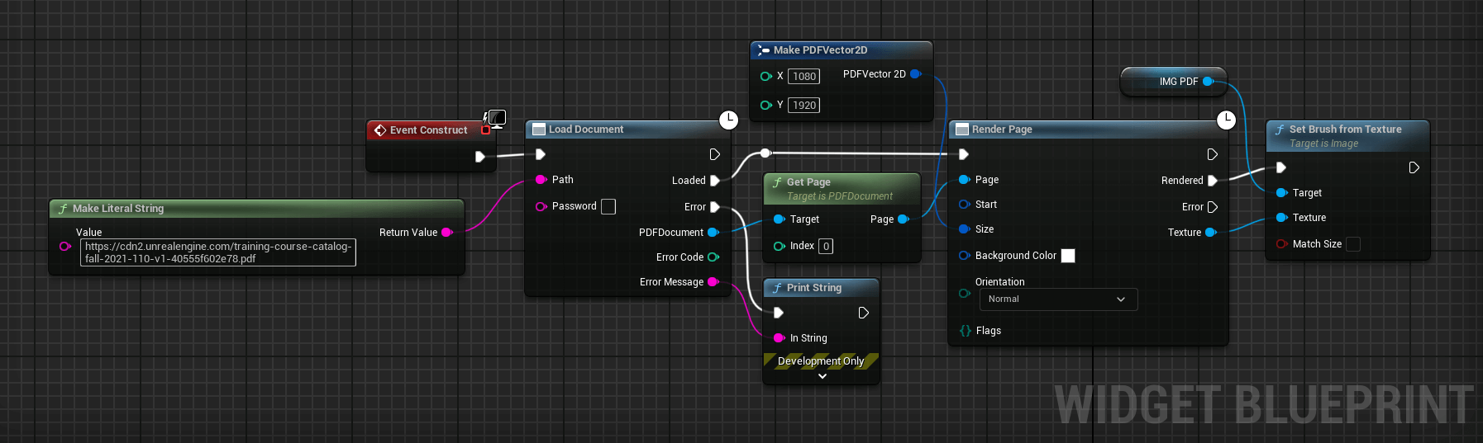1483x443 pixels.
Task: Click the X value field 1080
Action: point(803,76)
